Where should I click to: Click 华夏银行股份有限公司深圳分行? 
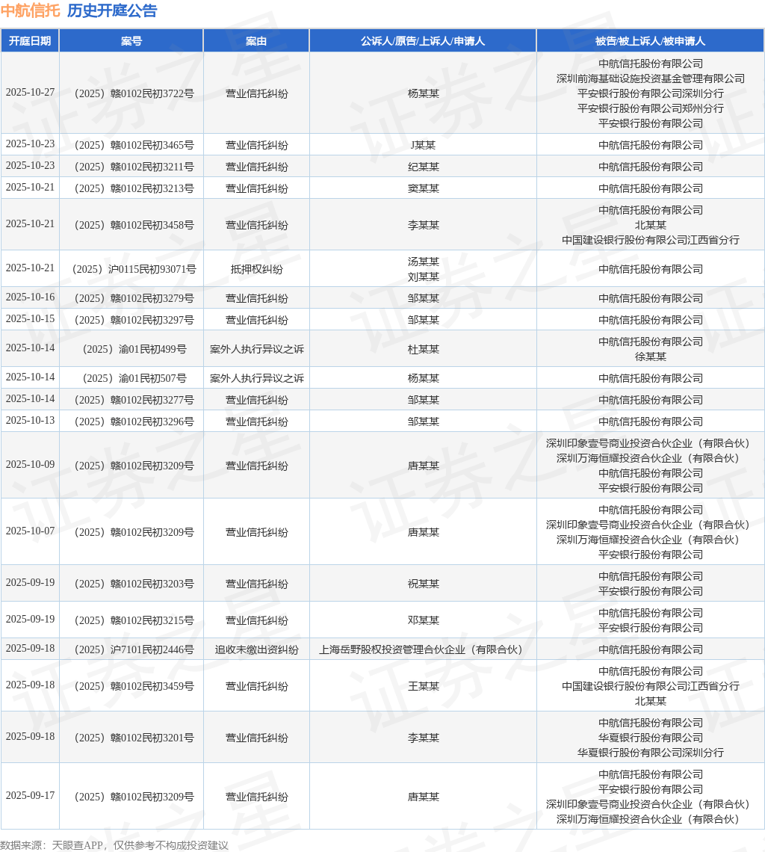651,753
